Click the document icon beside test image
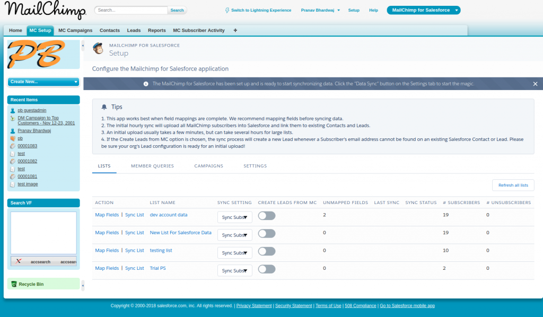This screenshot has height=317, width=543. click(x=13, y=184)
